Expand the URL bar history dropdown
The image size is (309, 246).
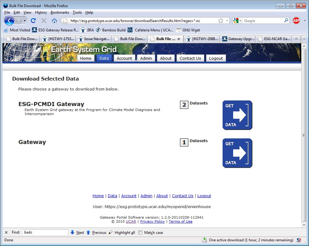coord(227,21)
